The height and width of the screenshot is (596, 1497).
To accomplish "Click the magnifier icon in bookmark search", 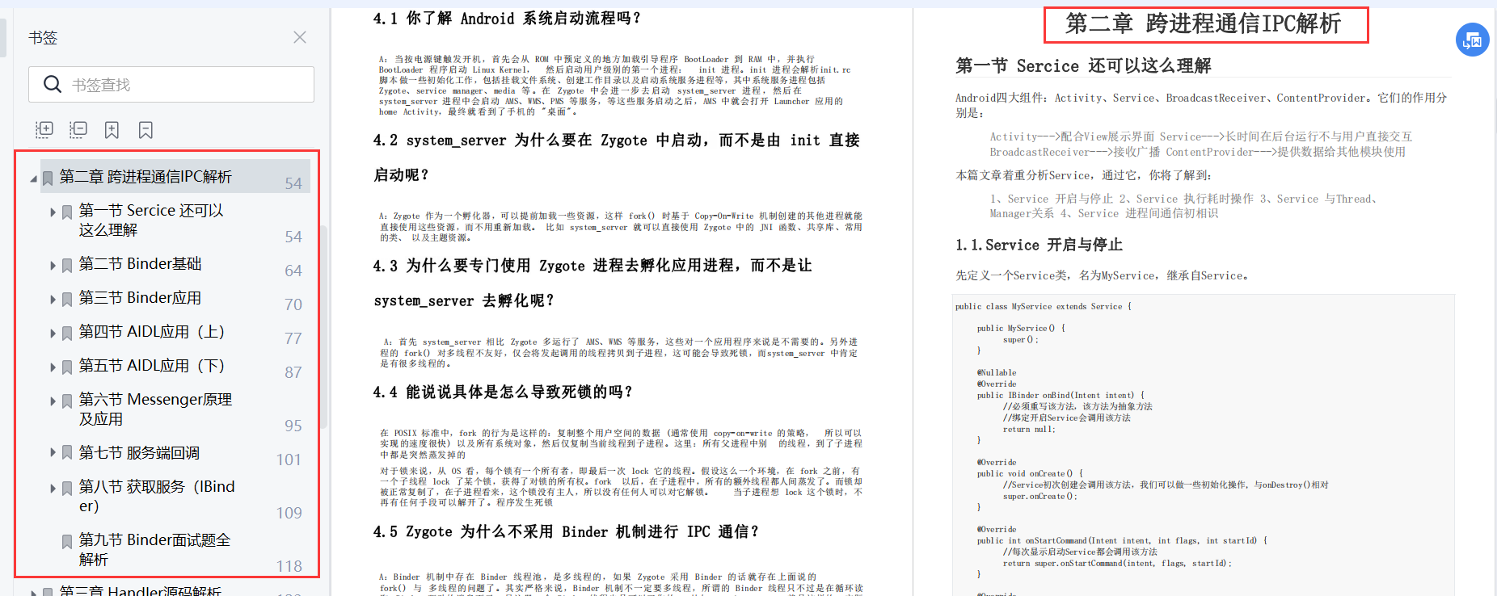I will [53, 84].
